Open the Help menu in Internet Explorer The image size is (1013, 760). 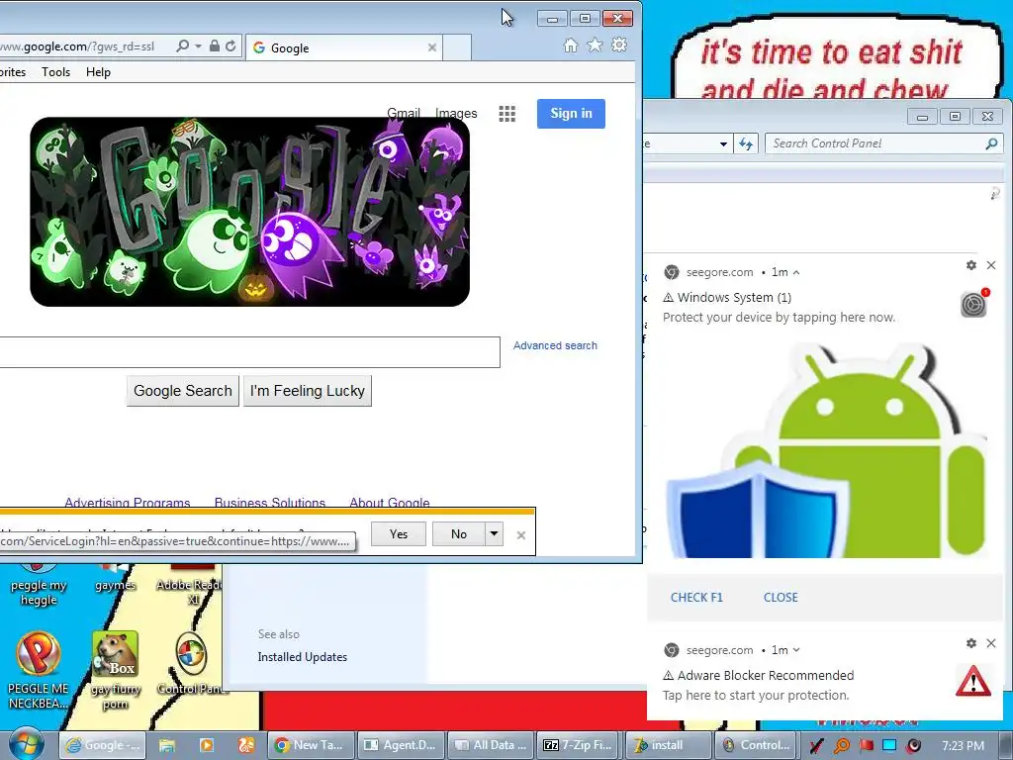click(98, 71)
